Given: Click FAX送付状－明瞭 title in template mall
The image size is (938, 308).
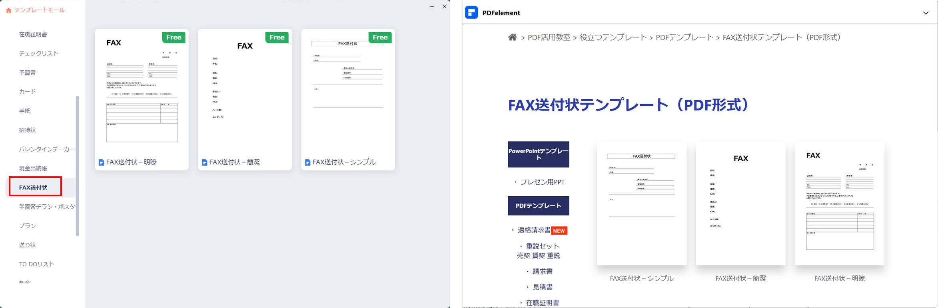Looking at the screenshot, I should pos(132,162).
